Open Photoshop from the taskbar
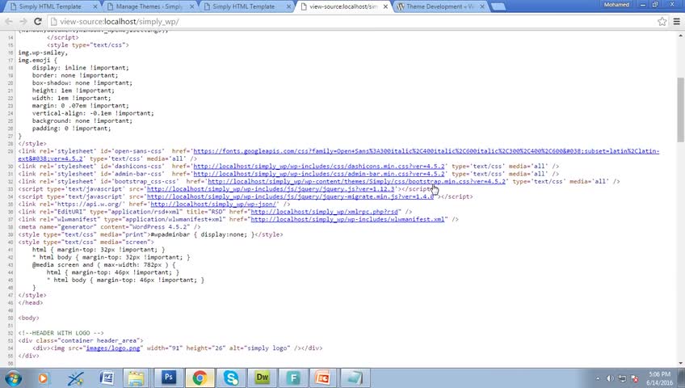The width and height of the screenshot is (685, 388). pos(168,378)
